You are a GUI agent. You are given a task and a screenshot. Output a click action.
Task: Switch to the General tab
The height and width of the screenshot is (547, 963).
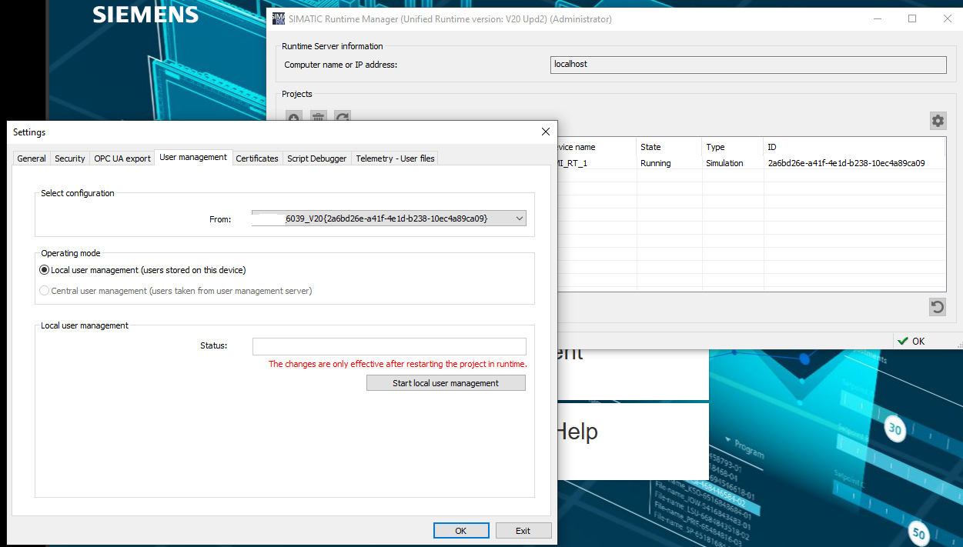tap(32, 158)
